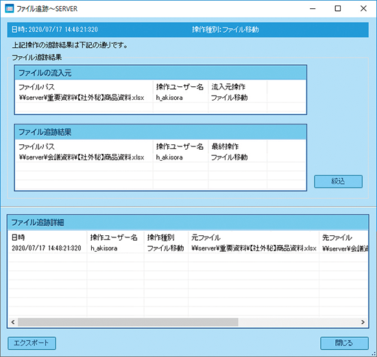Click the horizontal scrollbar thumb in details pane
This screenshot has height=357, width=377.
tap(128, 322)
